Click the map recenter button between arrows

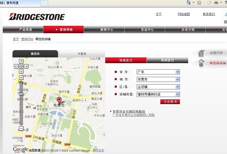pyautogui.click(x=21, y=66)
